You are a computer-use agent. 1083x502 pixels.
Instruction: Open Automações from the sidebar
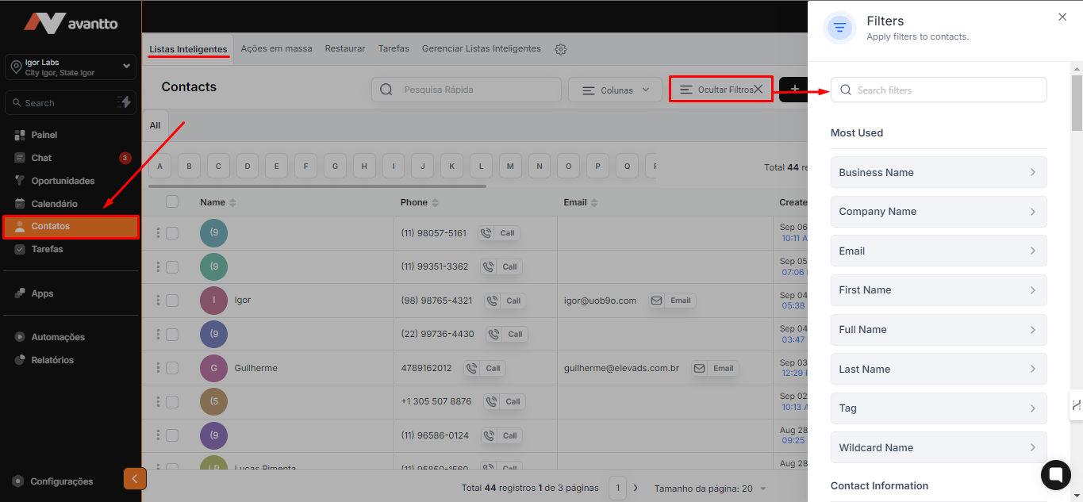coord(58,337)
